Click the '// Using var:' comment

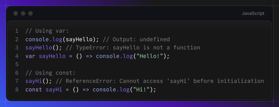[x=47, y=31]
